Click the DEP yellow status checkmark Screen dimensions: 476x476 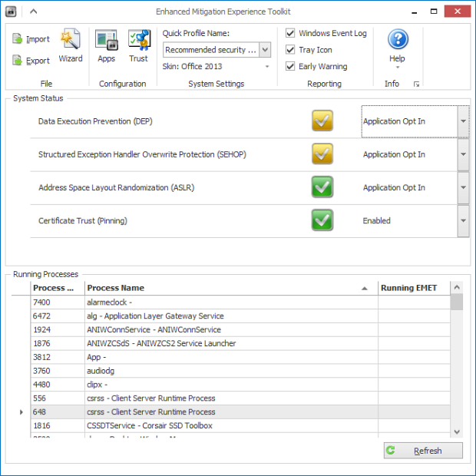point(322,121)
